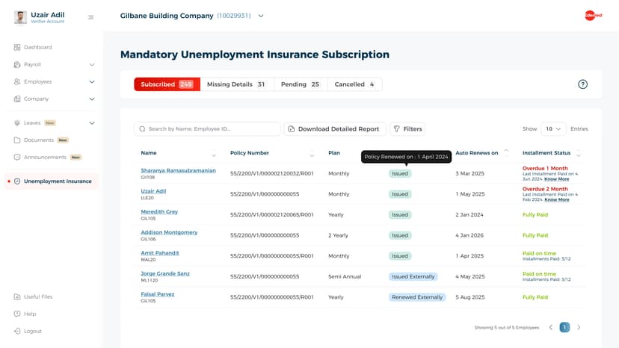
Task: Click the renewal date 4 Jan 2026
Action: [469, 235]
